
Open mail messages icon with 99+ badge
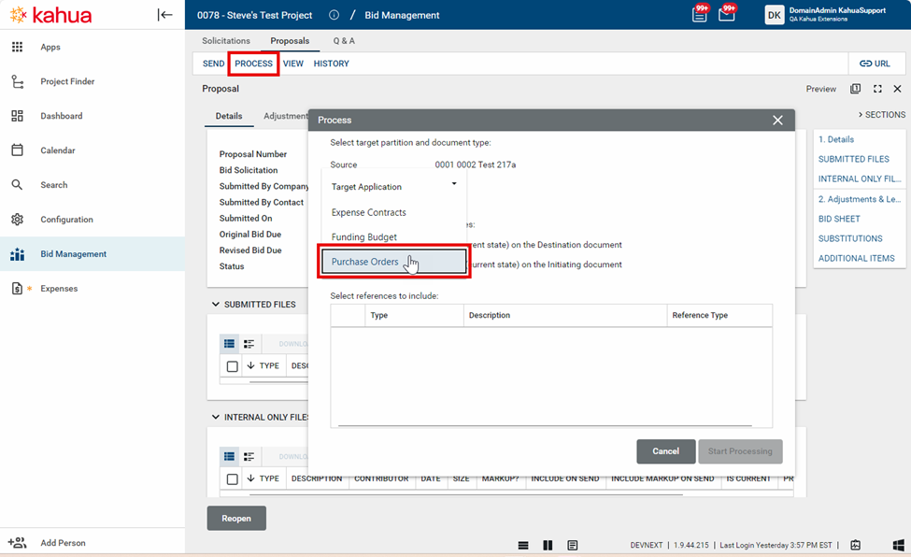pos(726,15)
